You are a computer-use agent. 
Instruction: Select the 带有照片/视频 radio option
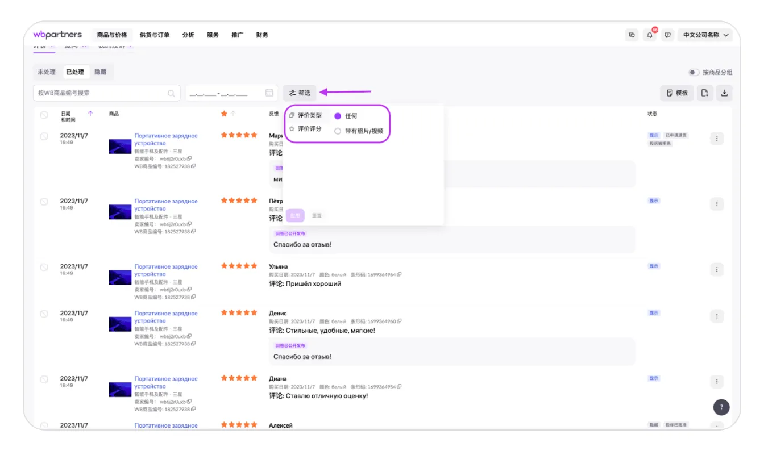(x=338, y=131)
